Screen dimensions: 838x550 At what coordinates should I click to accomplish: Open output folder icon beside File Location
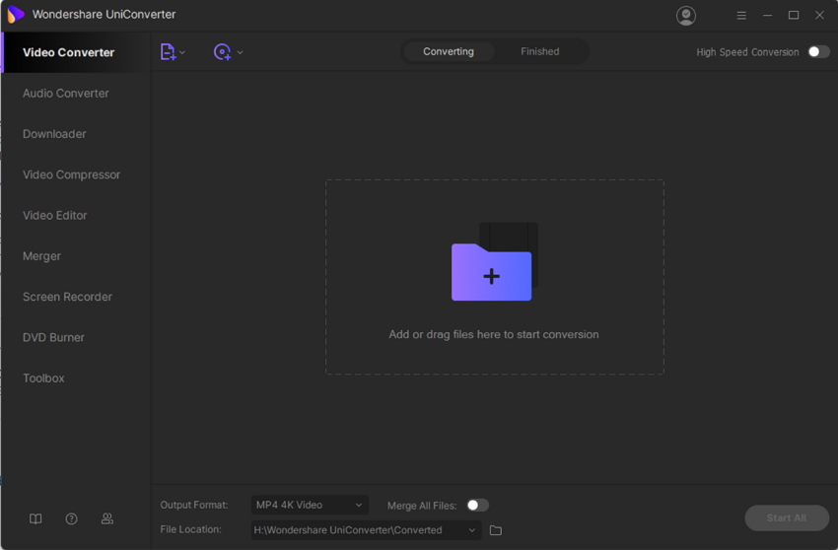[496, 530]
